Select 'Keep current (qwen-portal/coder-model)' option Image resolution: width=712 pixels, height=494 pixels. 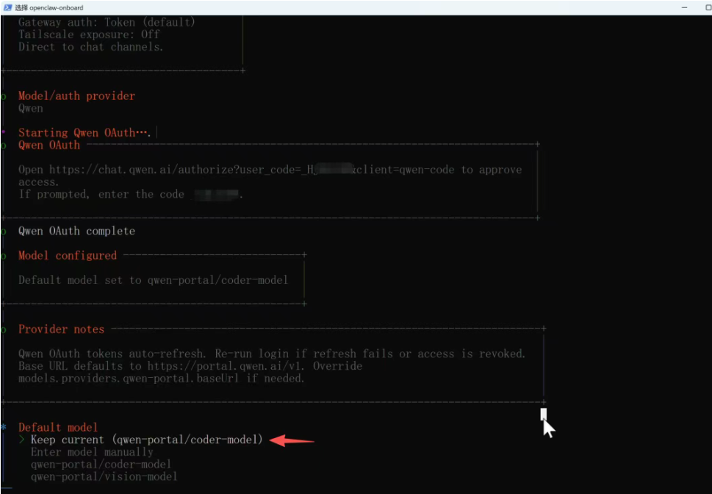pos(147,440)
